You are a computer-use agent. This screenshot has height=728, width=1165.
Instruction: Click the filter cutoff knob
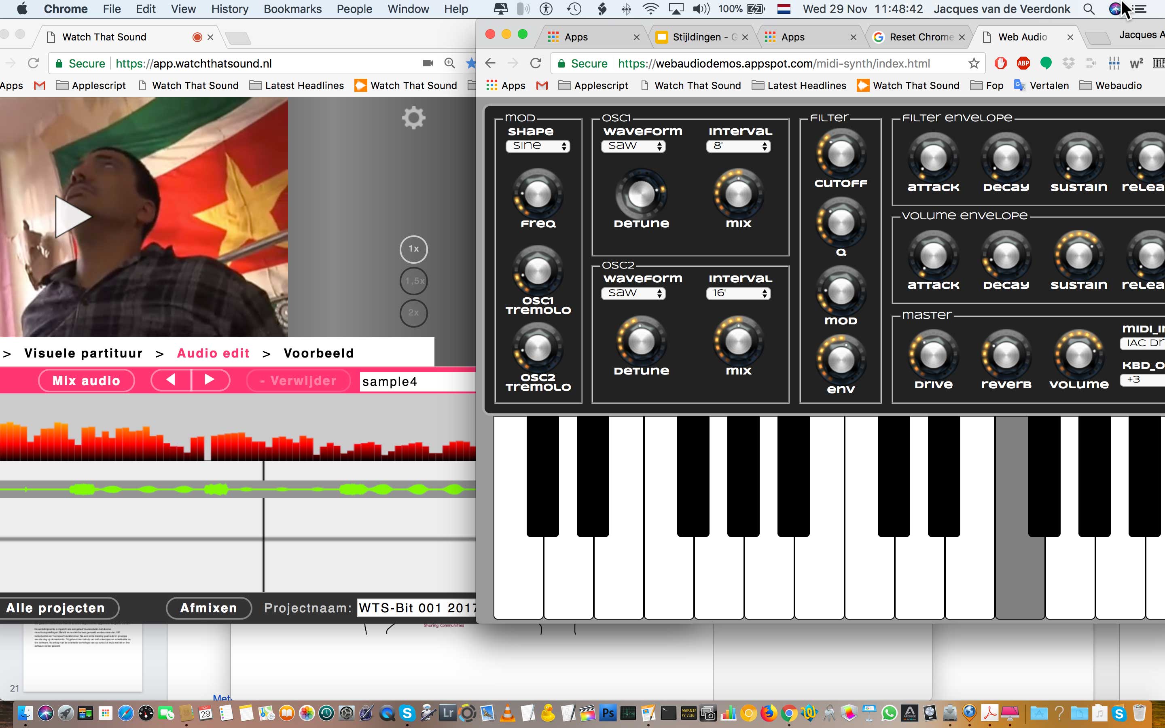pos(841,154)
